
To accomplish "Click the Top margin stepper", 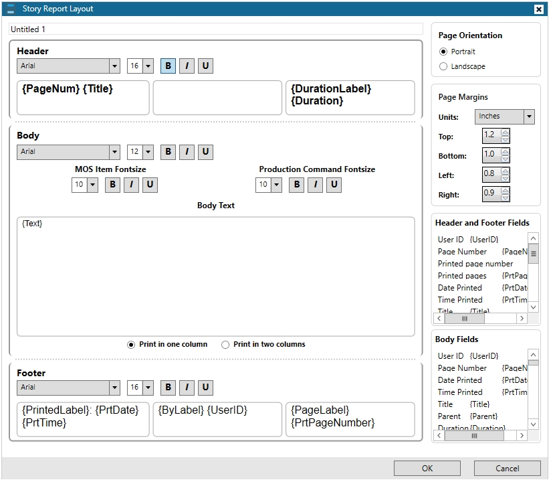I will (x=506, y=136).
